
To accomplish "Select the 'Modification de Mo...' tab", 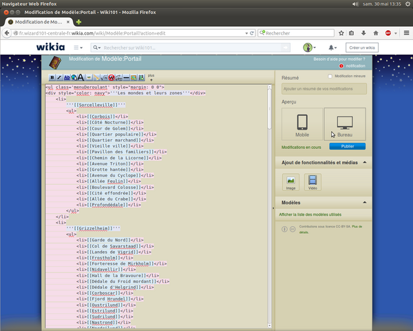I will point(37,22).
